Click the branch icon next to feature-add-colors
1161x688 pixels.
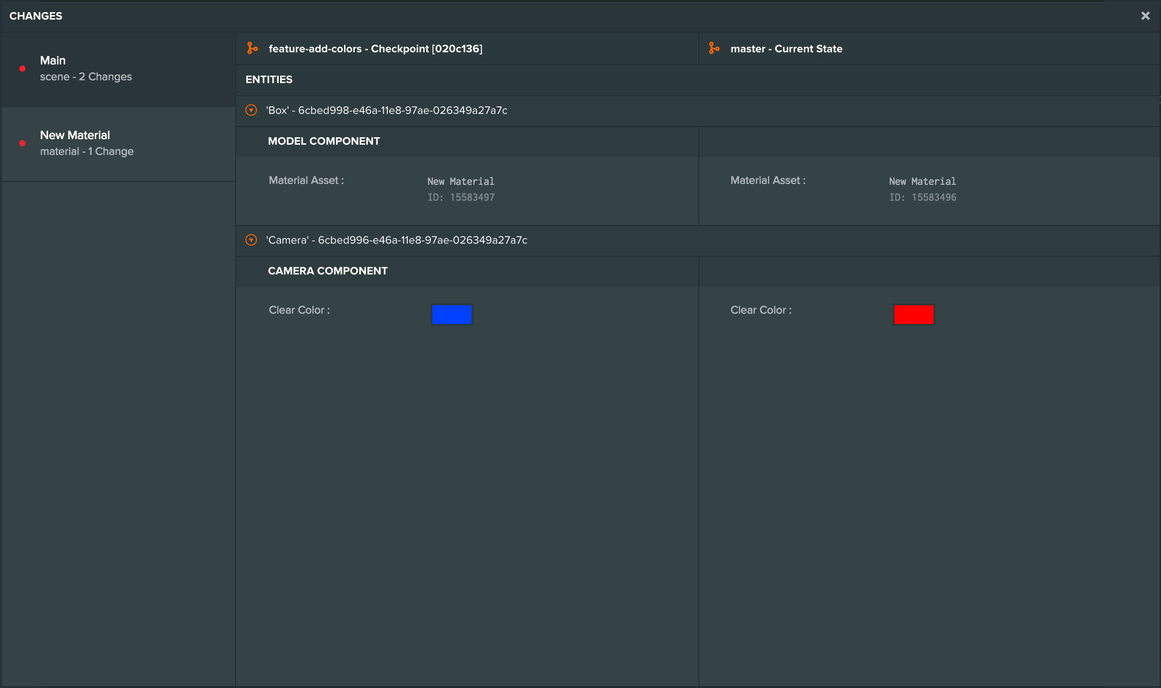pyautogui.click(x=252, y=48)
